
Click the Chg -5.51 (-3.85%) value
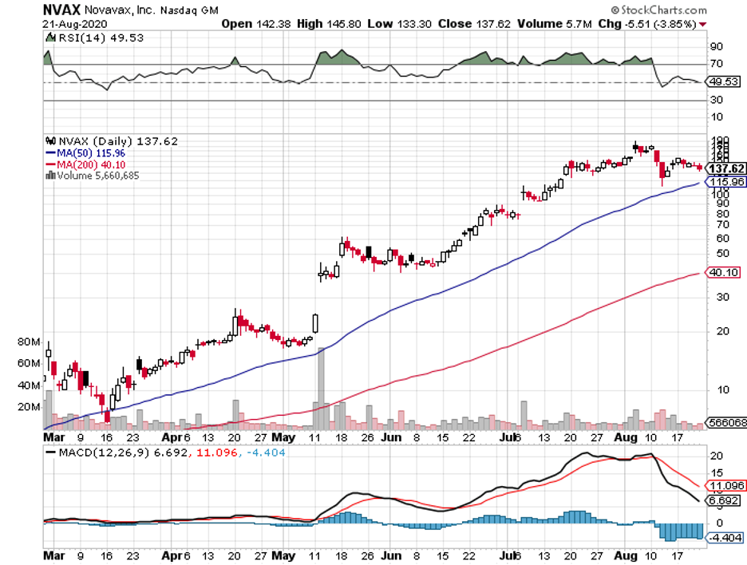coord(647,24)
